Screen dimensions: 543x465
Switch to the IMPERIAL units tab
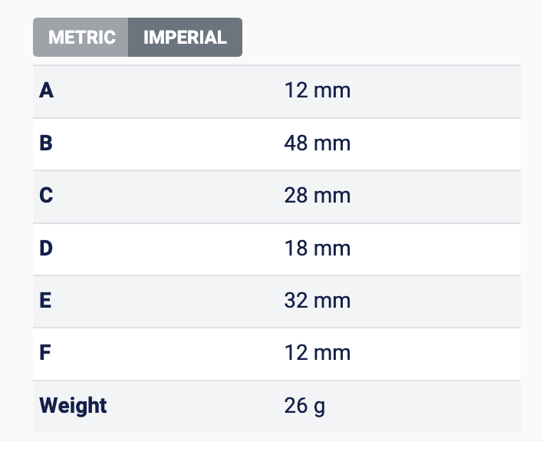pyautogui.click(x=185, y=37)
